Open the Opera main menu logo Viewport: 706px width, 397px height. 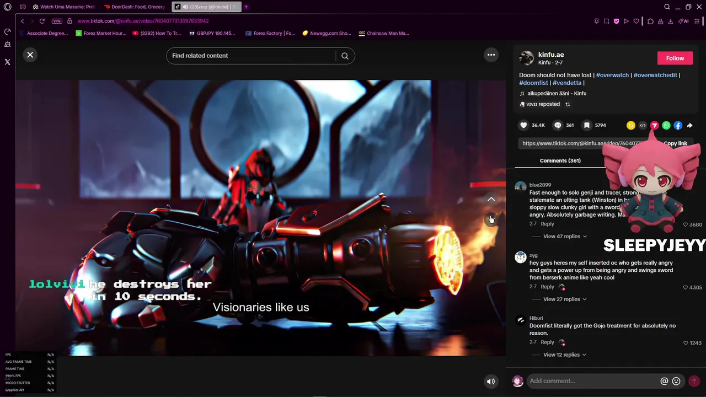click(x=7, y=7)
